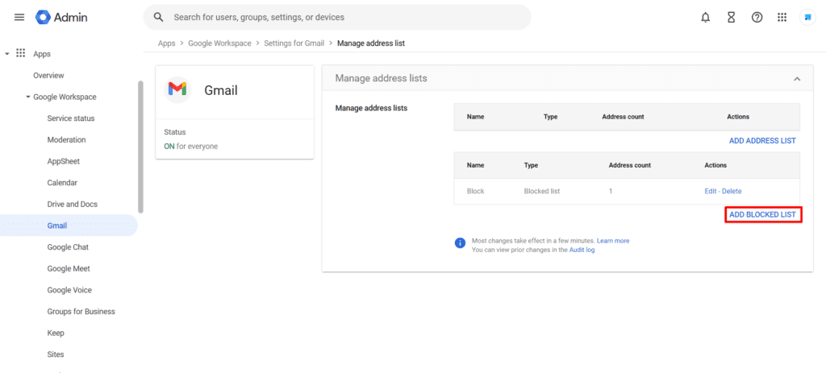
Task: Click the Apps grid icon in sidebar
Action: [x=20, y=53]
